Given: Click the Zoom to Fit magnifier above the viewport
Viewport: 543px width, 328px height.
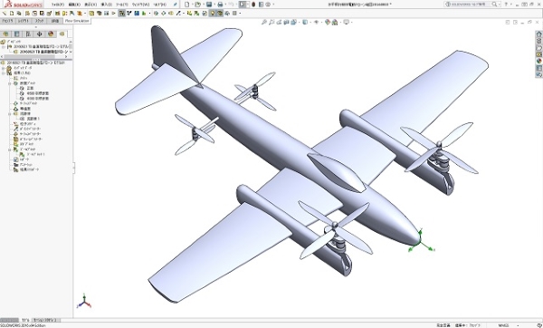Looking at the screenshot, I should (x=264, y=22).
